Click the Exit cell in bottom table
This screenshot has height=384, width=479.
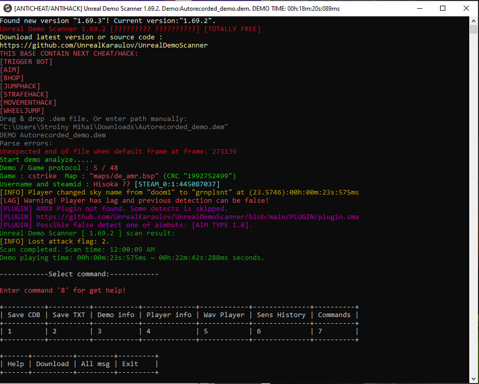(130, 364)
